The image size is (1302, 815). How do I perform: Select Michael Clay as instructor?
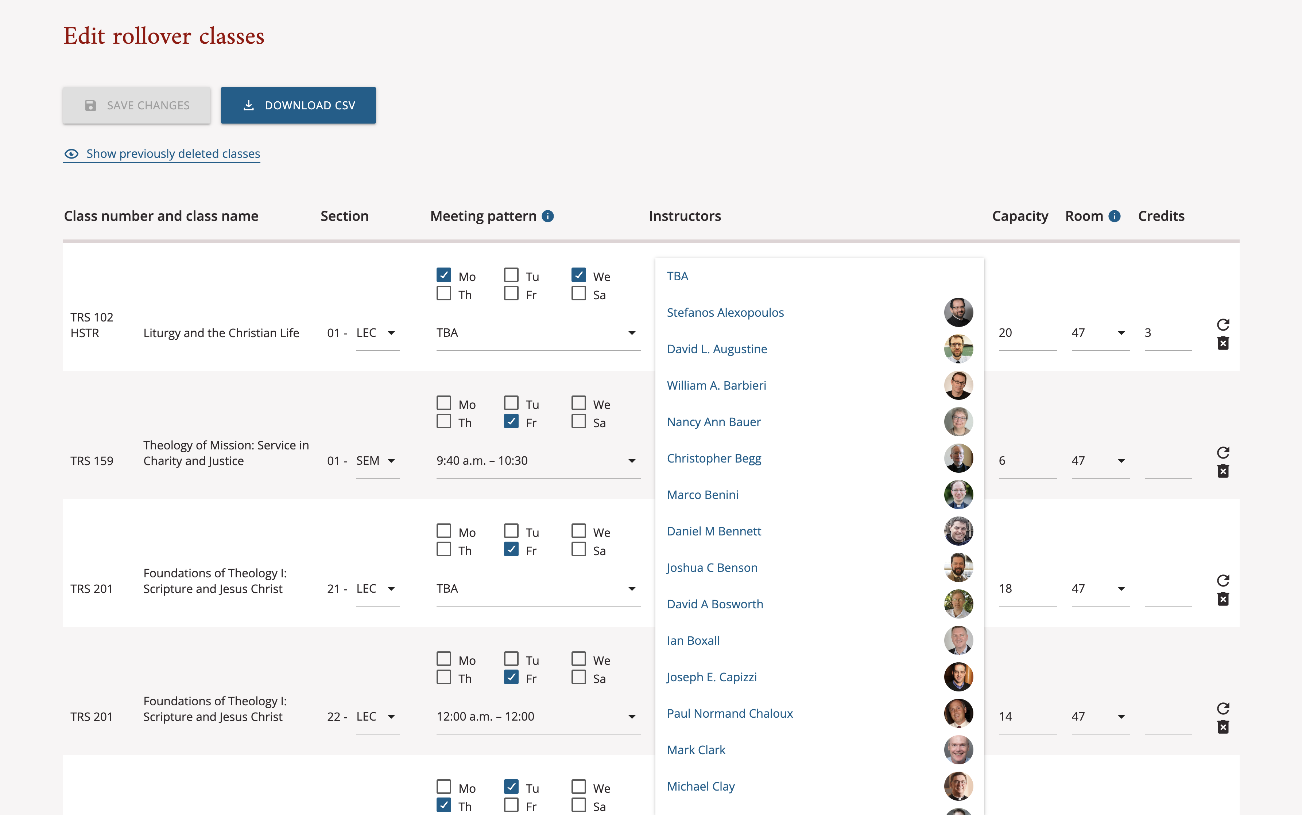(x=819, y=787)
